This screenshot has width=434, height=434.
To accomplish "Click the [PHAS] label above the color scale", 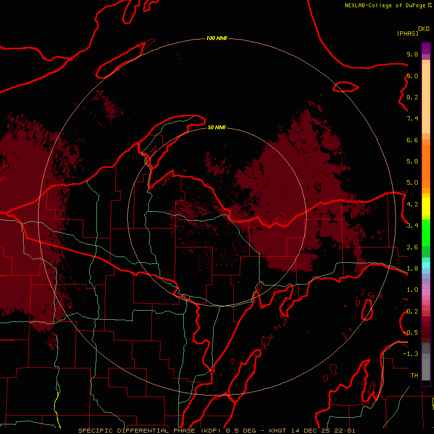I will pyautogui.click(x=407, y=33).
